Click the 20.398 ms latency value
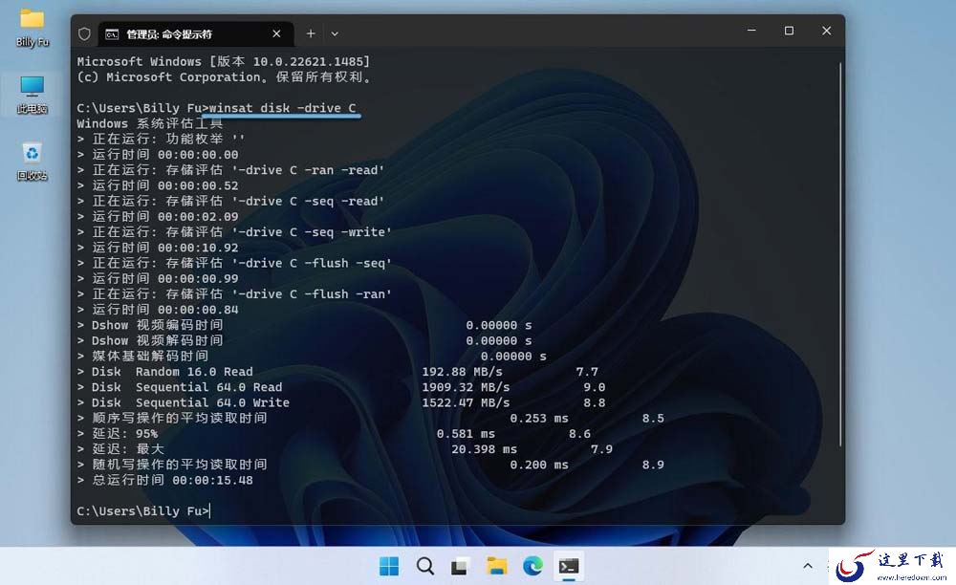Screen dimensions: 956x585 (484, 449)
